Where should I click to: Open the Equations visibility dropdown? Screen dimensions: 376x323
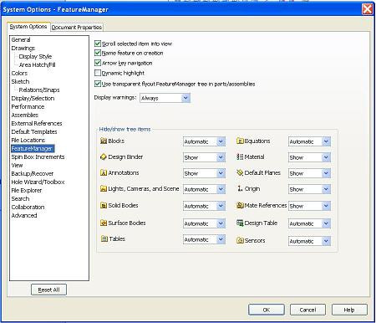309,141
